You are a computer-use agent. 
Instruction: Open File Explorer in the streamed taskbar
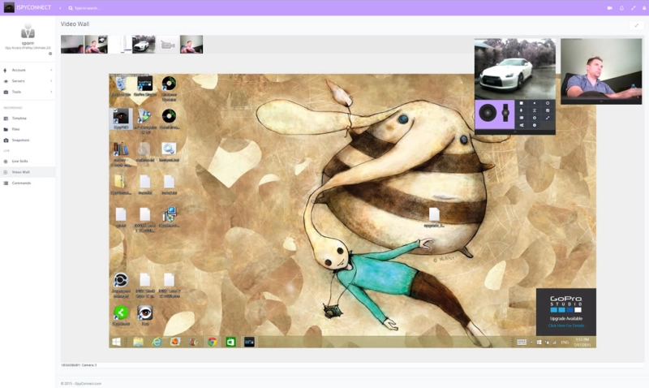tap(138, 342)
